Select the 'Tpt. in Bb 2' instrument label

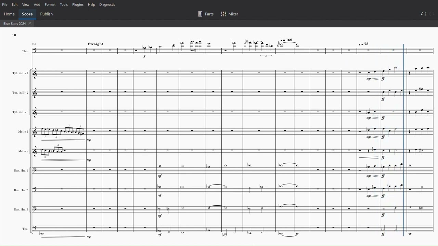[21, 93]
